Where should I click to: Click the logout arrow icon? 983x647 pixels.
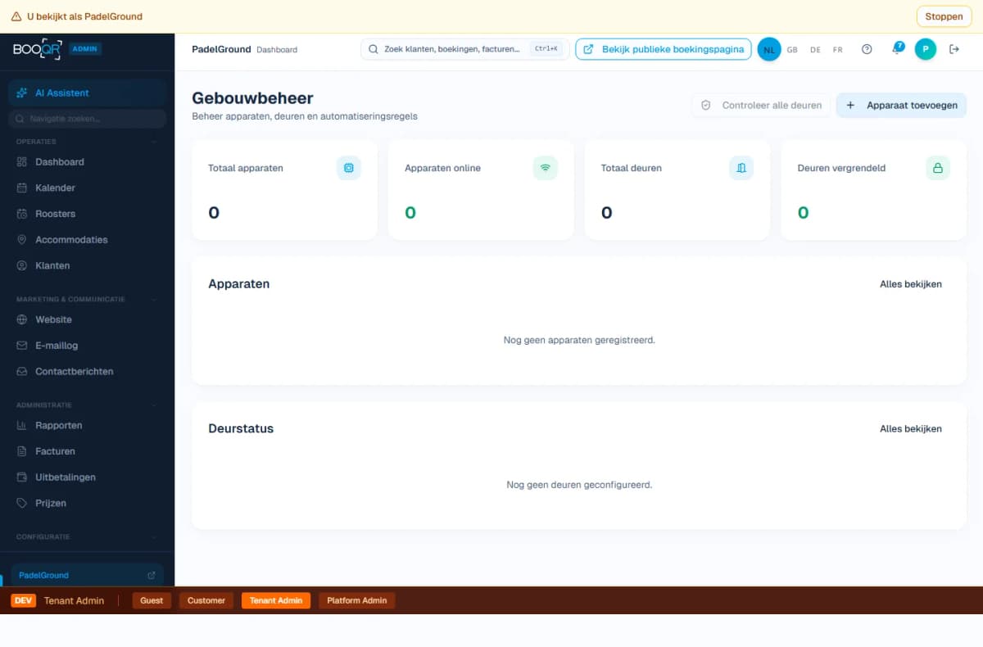point(954,49)
